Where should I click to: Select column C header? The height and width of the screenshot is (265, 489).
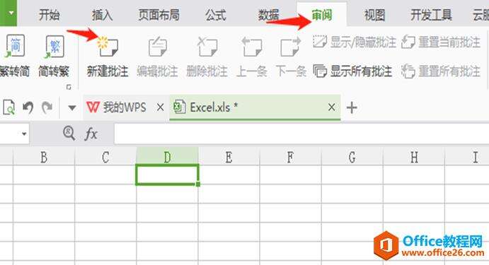click(105, 158)
